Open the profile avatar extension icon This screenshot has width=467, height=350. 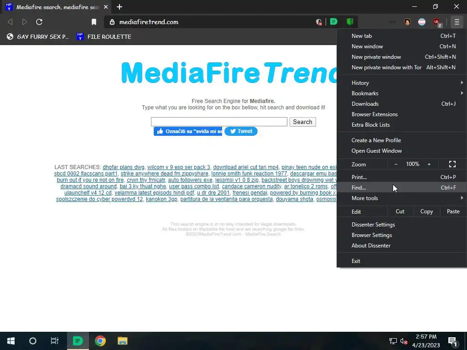[407, 22]
